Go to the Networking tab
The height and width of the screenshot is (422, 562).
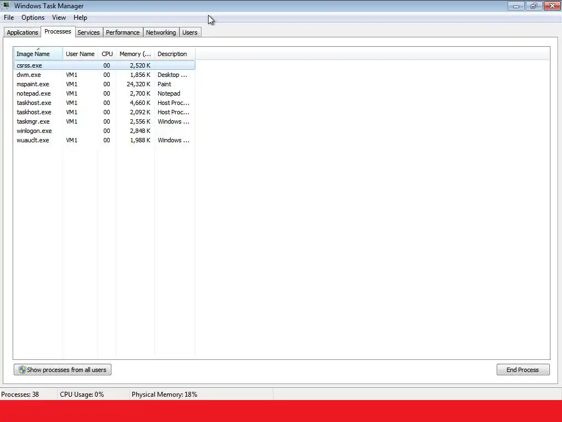161,32
